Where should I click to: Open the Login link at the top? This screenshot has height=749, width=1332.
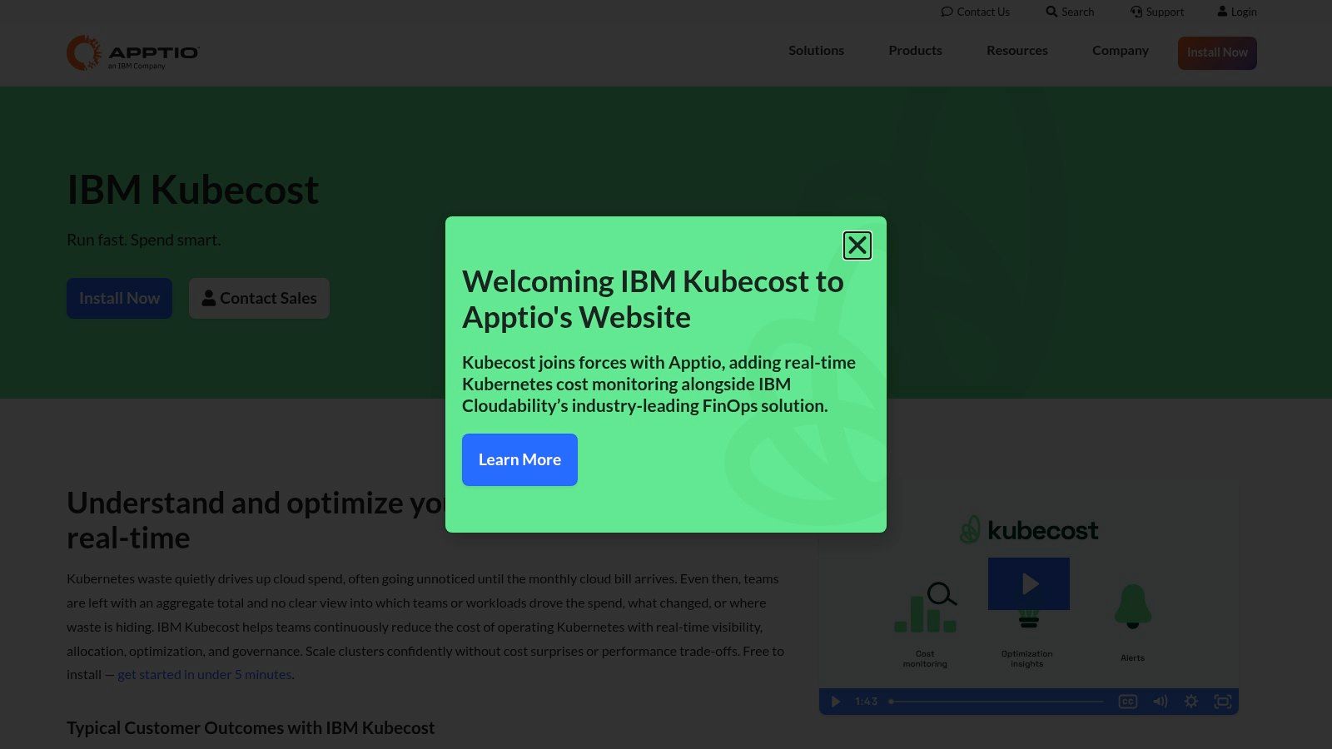(x=1237, y=12)
